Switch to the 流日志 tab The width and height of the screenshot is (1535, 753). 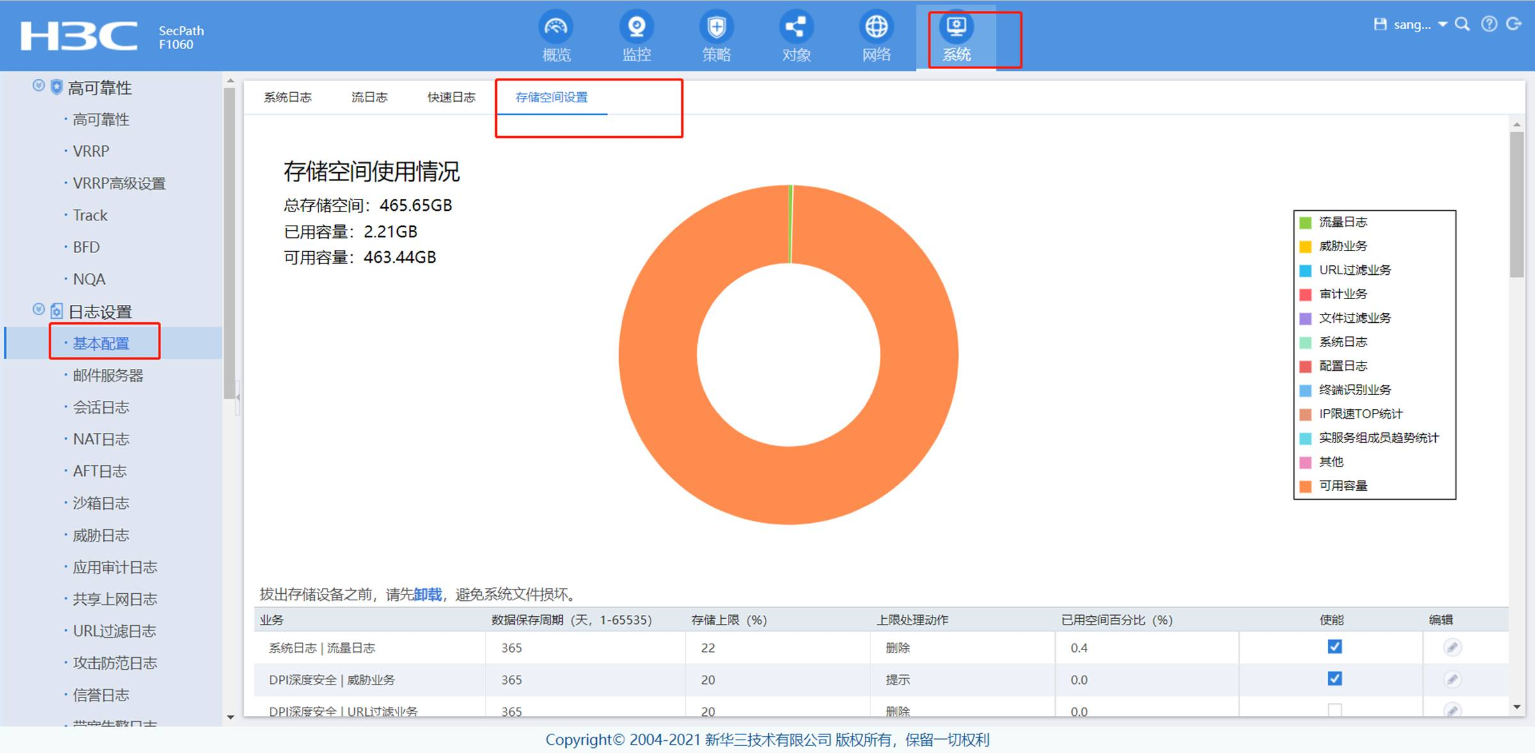(369, 97)
